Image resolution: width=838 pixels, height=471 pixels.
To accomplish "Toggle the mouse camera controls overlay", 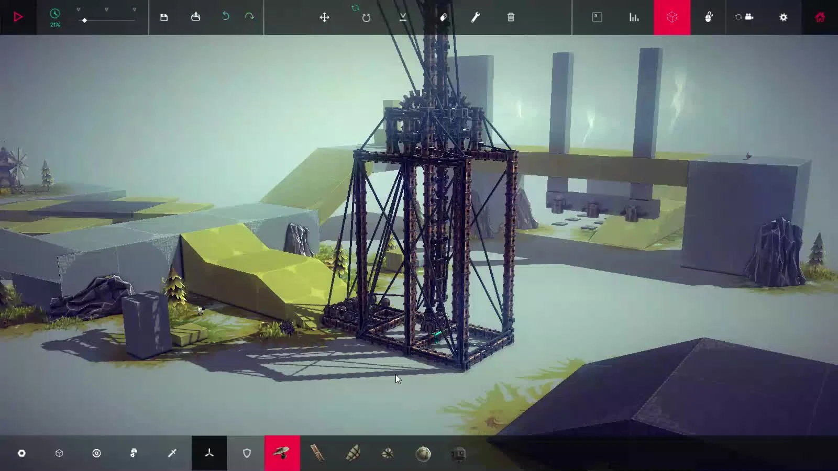I will point(709,17).
